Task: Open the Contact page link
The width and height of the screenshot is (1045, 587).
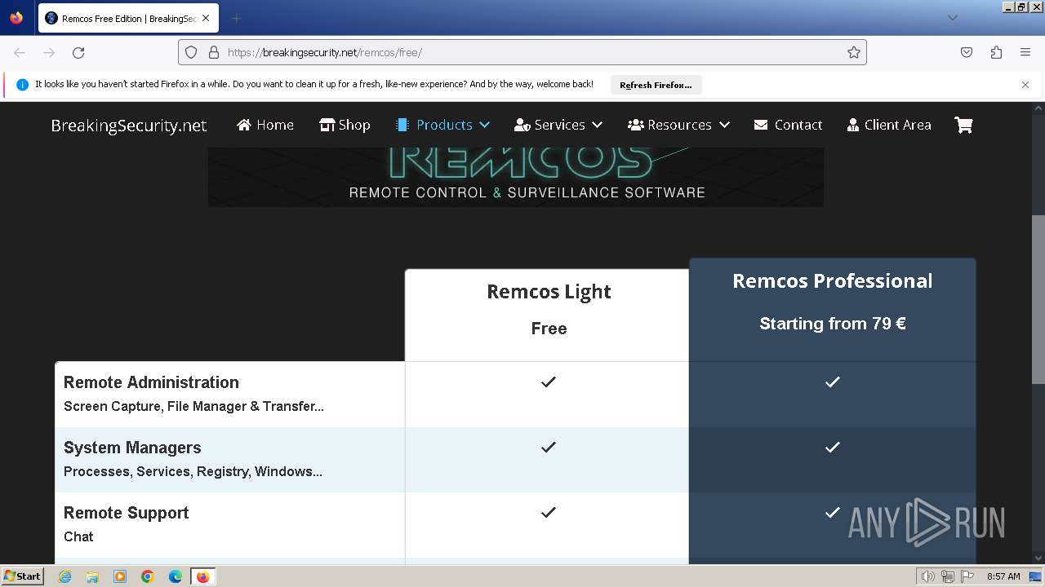Action: pos(788,125)
